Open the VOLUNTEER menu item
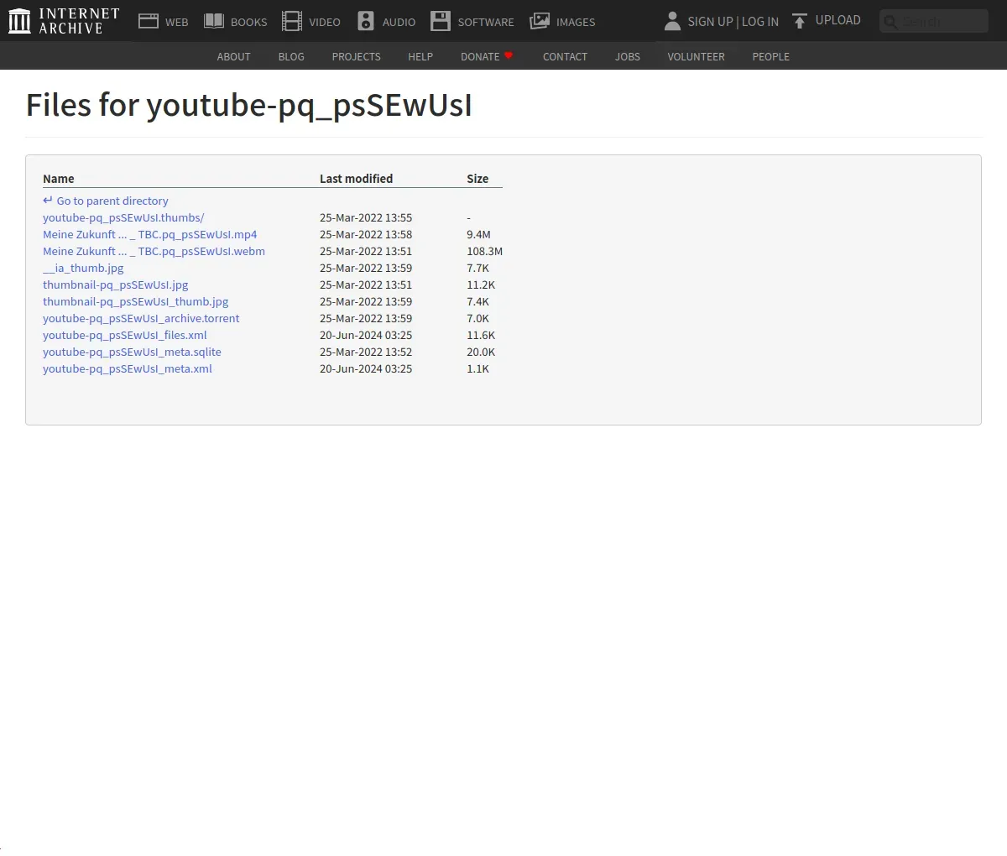1007x856 pixels. 696,56
